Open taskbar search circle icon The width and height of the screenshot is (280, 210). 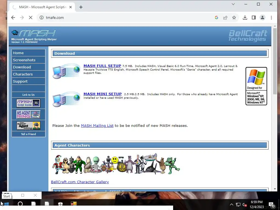click(x=20, y=204)
